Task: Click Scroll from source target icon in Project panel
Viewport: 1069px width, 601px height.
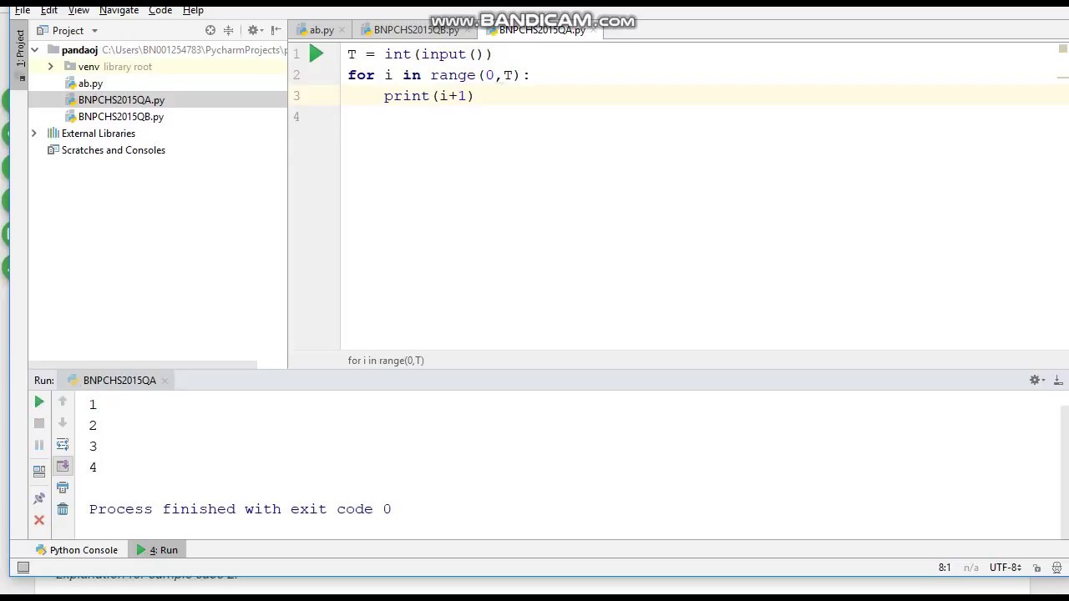Action: coord(210,30)
